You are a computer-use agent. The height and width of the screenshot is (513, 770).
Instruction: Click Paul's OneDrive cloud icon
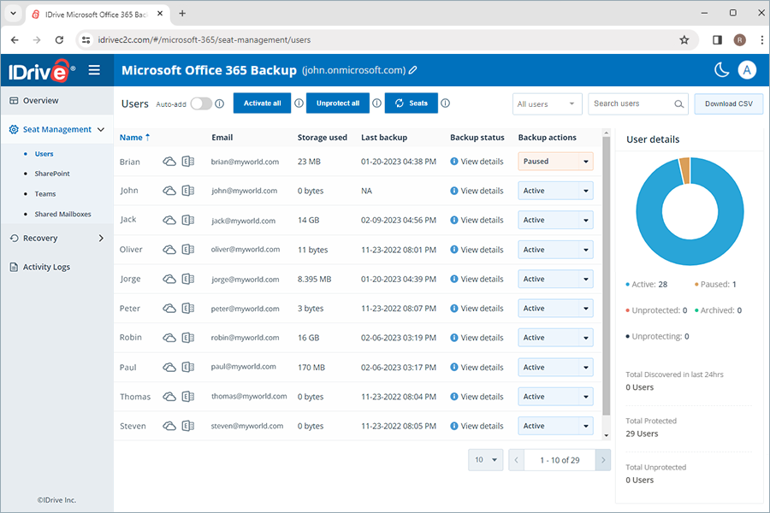pos(169,367)
